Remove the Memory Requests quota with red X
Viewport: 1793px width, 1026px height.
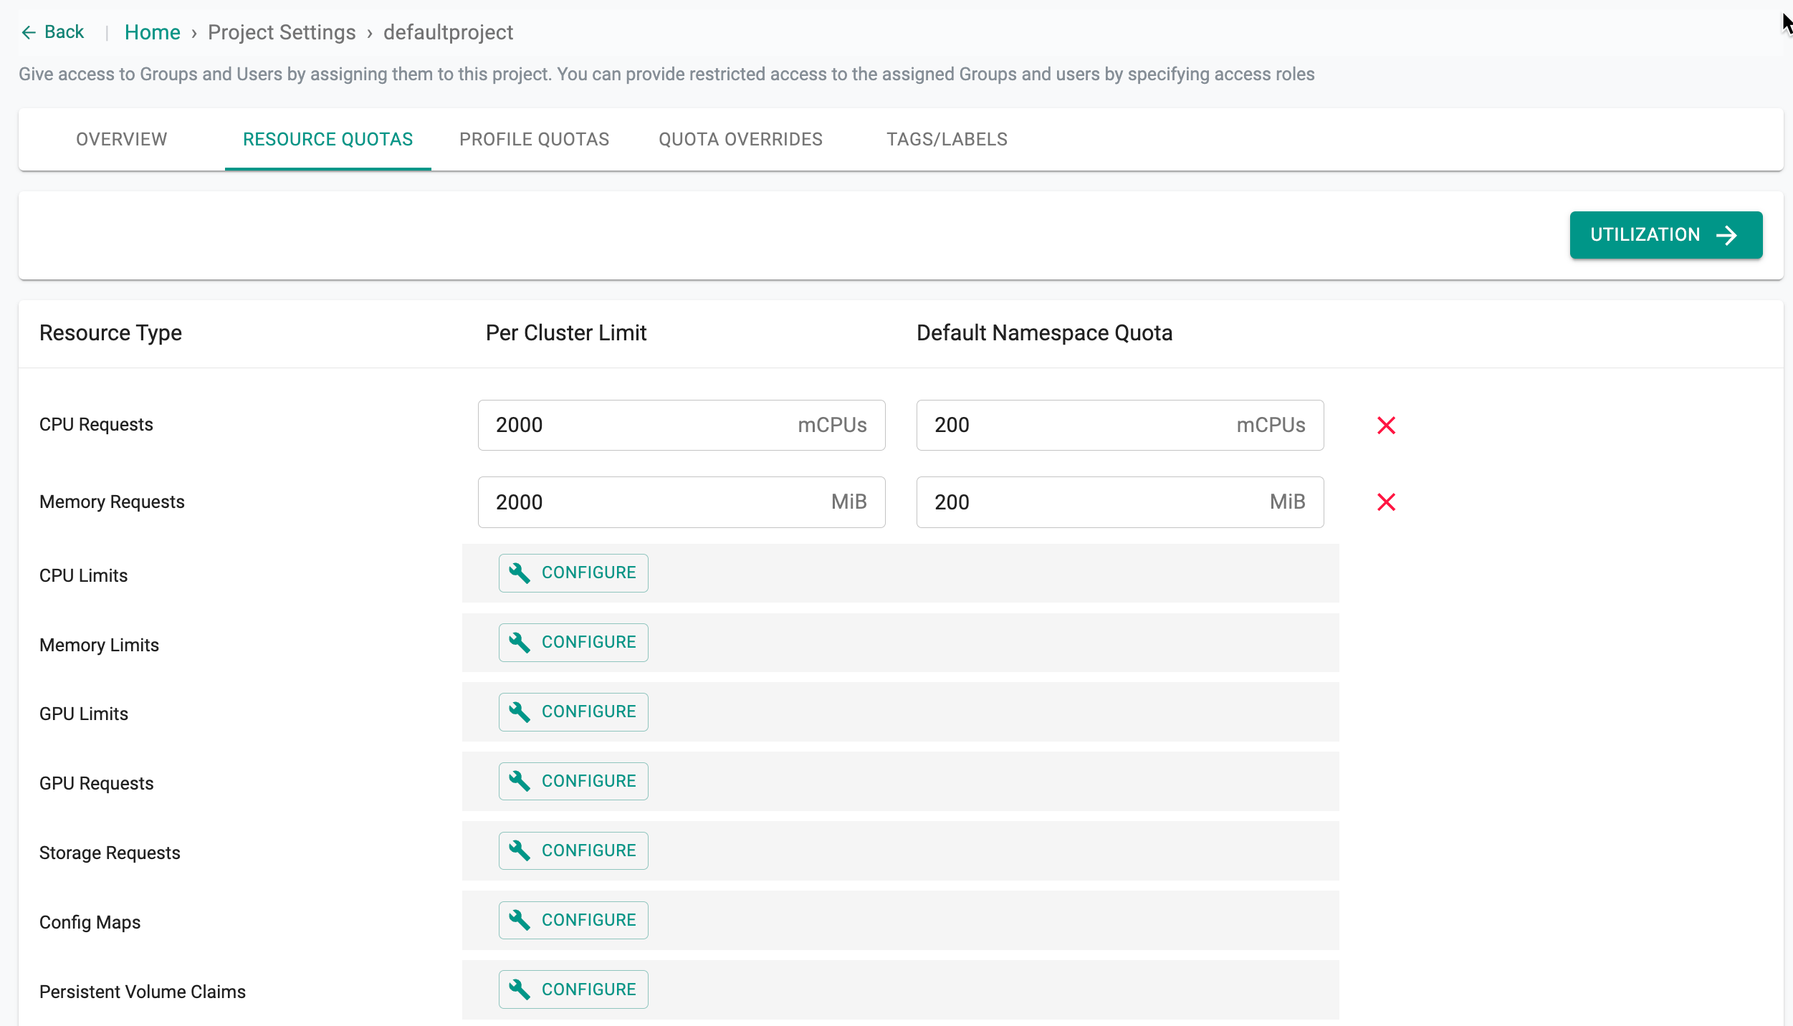tap(1386, 502)
